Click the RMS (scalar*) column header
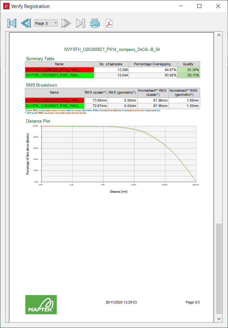 (96, 92)
